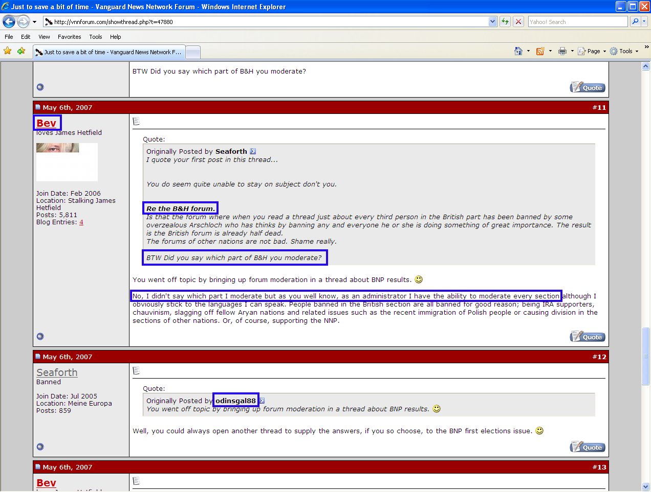Open the View menu
The width and height of the screenshot is (651, 492).
(44, 37)
